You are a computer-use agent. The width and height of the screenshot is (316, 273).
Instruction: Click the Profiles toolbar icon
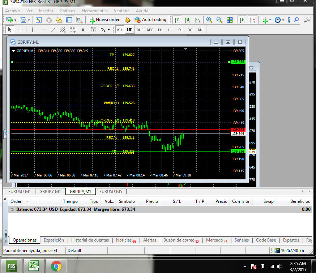[23, 20]
